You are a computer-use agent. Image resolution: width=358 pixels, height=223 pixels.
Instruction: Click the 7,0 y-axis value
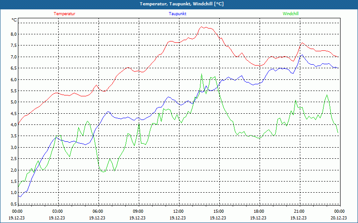point(14,57)
